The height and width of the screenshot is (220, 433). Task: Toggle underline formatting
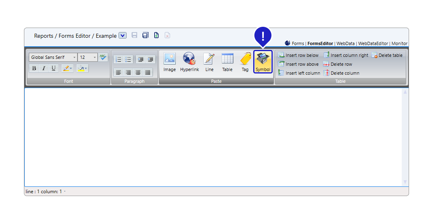54,68
